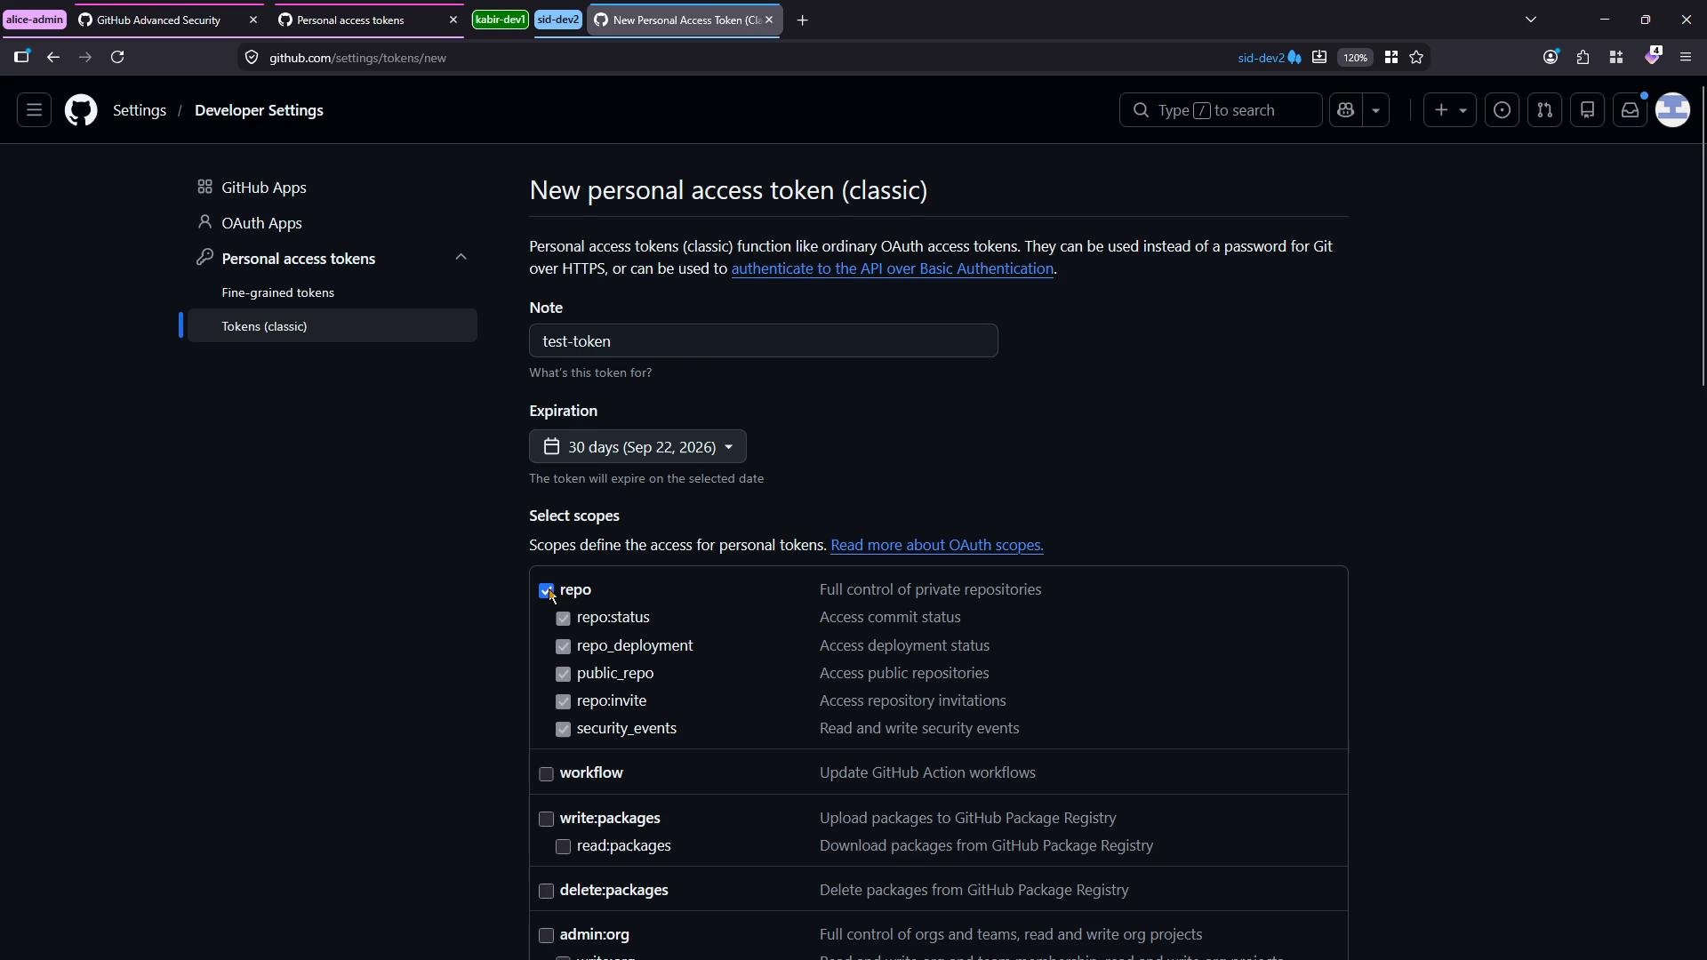Open Fine-grained tokens in sidebar
Image resolution: width=1707 pixels, height=960 pixels.
coord(278,293)
